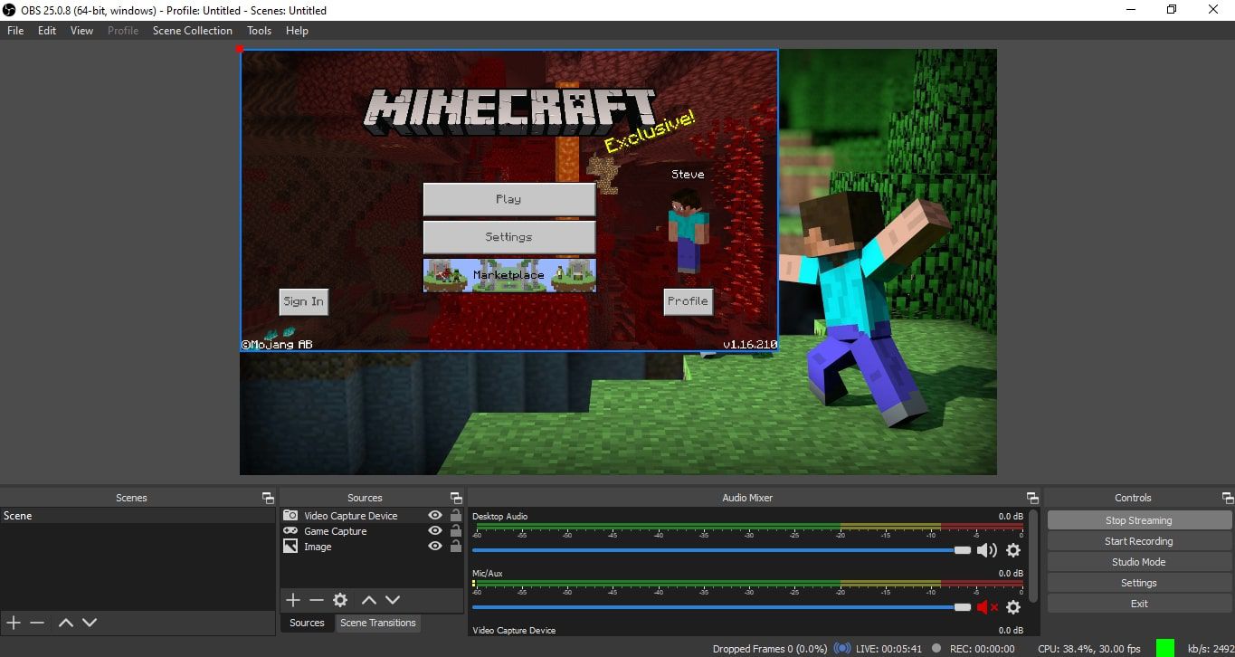Viewport: 1235px width, 657px height.
Task: Undock the Audio Mixer panel
Action: [x=1032, y=498]
